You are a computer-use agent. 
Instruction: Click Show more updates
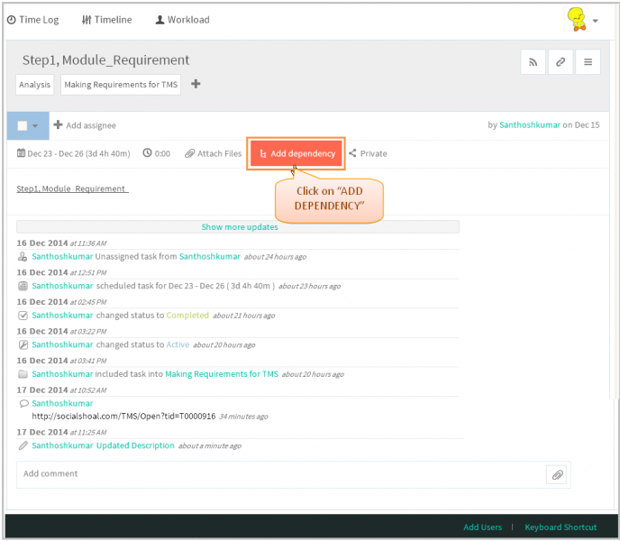coord(240,226)
